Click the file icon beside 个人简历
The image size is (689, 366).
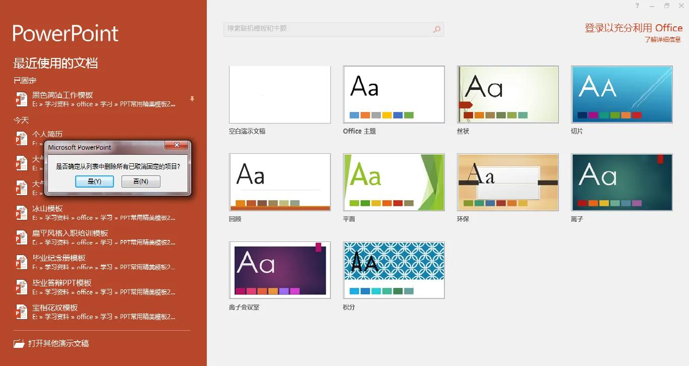(x=21, y=138)
